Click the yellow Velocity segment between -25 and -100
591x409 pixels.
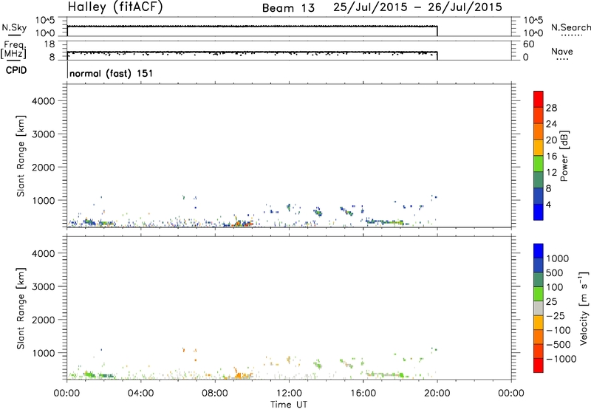pyautogui.click(x=539, y=323)
